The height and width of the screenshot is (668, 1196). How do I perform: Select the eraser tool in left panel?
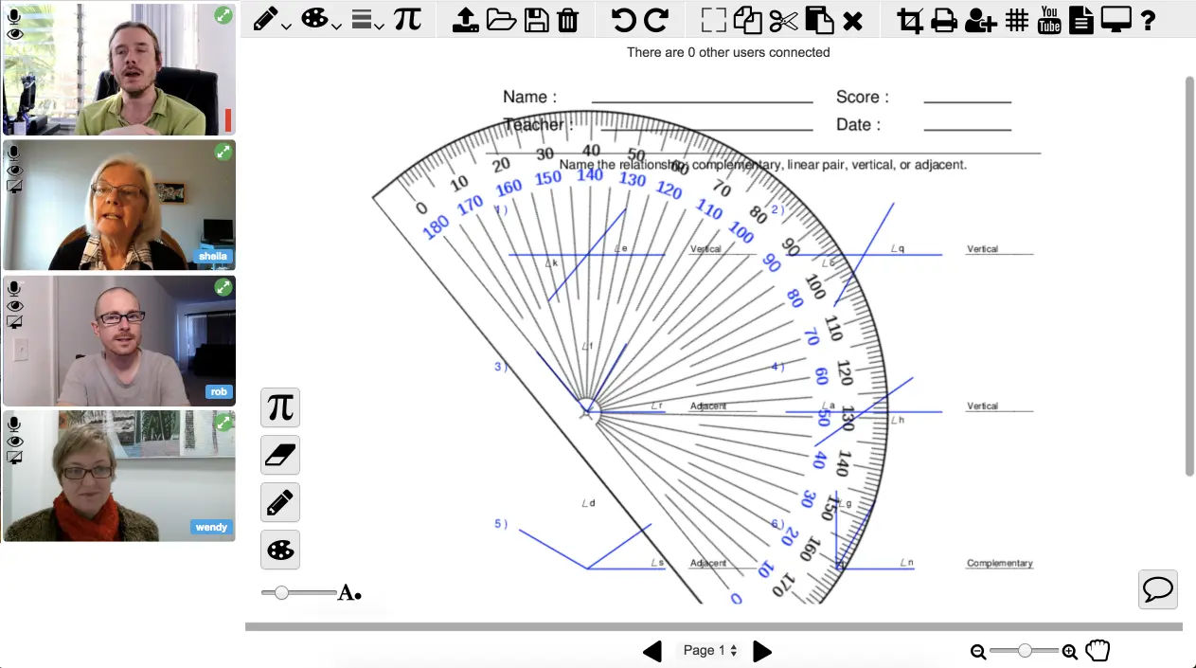coord(280,455)
